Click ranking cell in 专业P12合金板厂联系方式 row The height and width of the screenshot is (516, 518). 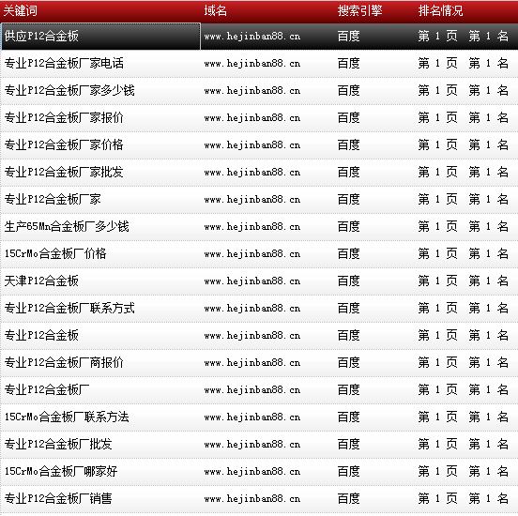pos(464,308)
